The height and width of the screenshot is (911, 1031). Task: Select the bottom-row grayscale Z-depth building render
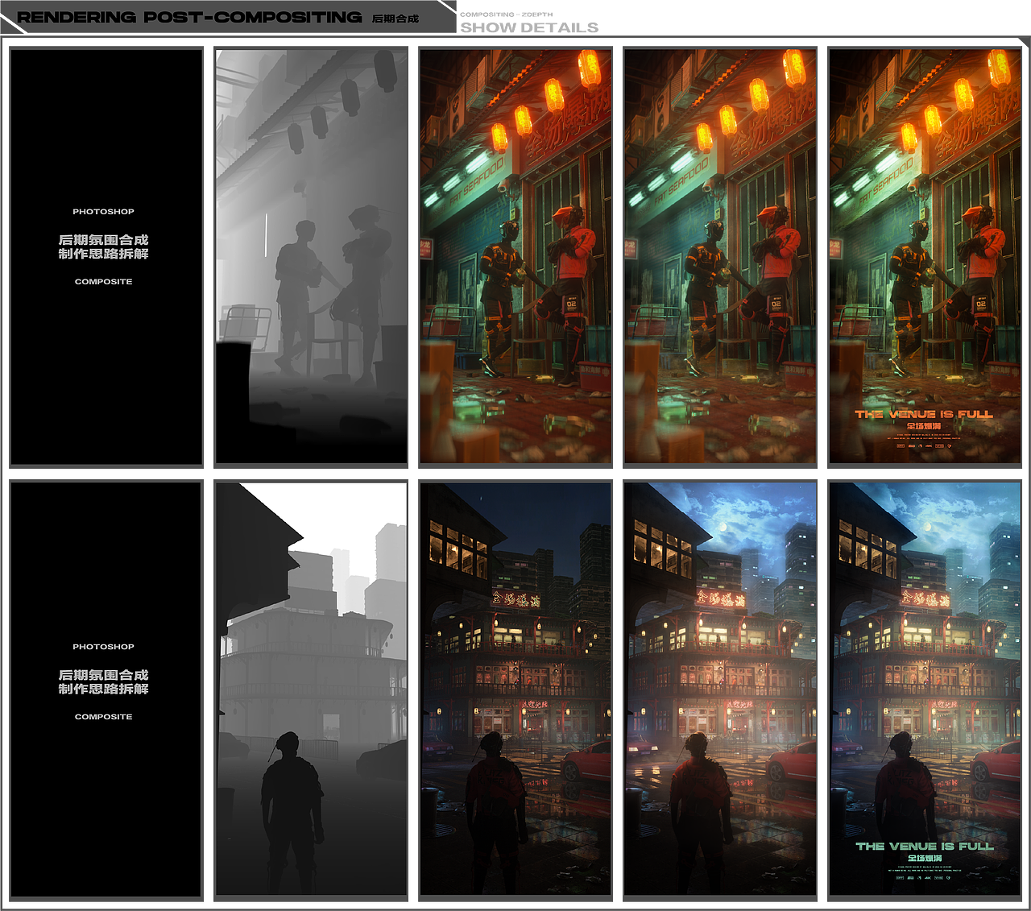point(311,690)
